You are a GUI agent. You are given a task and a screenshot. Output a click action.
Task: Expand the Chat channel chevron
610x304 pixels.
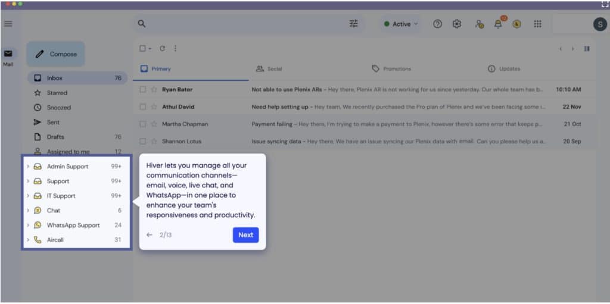28,211
